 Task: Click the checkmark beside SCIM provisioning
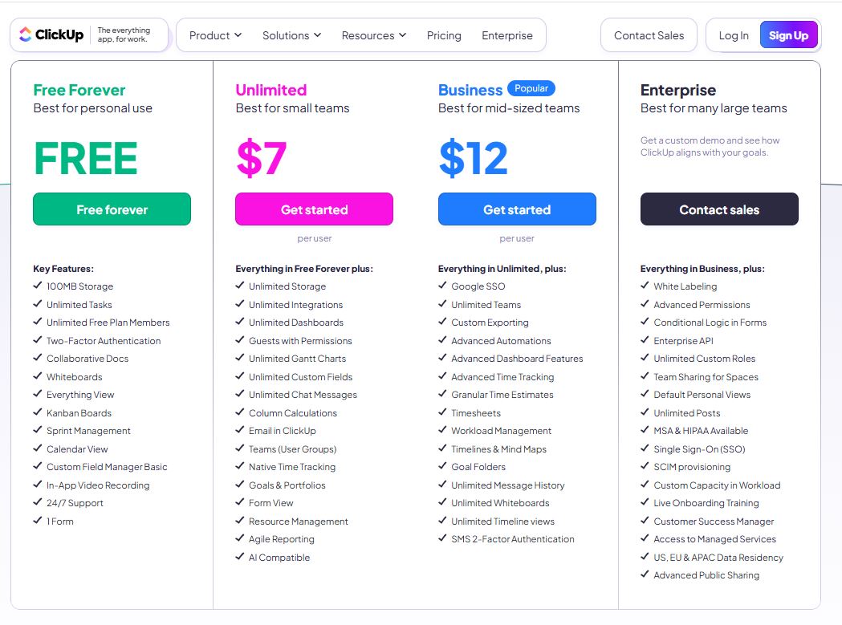coord(645,467)
